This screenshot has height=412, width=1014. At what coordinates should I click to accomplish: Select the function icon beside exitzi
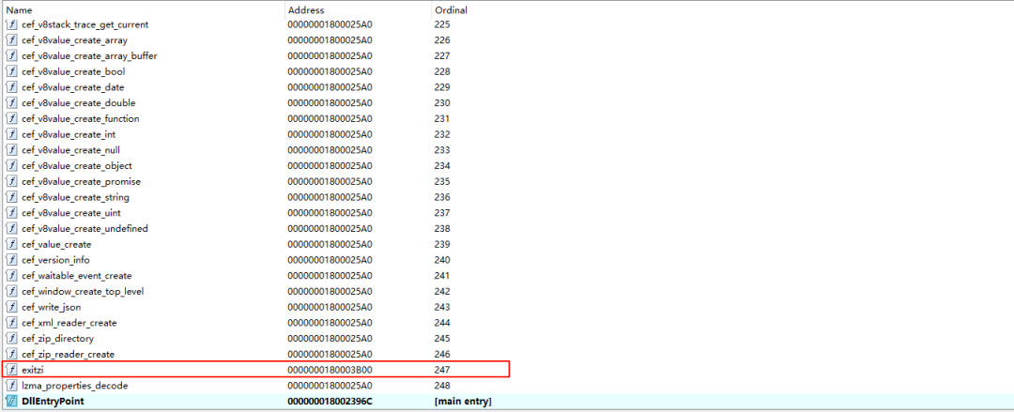[11, 370]
